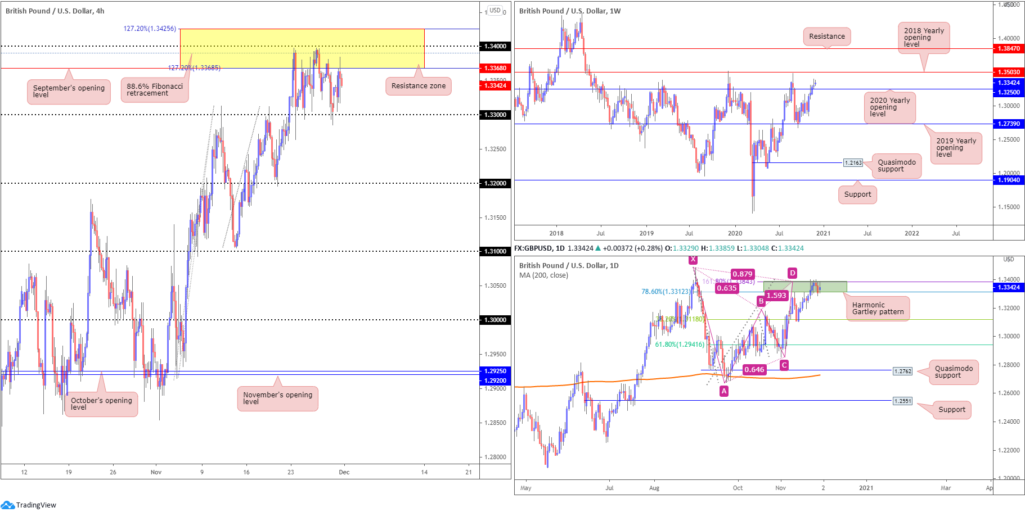Click the 0.879 harmonic ratio label
Screen dimensions: 1025x512
743,274
